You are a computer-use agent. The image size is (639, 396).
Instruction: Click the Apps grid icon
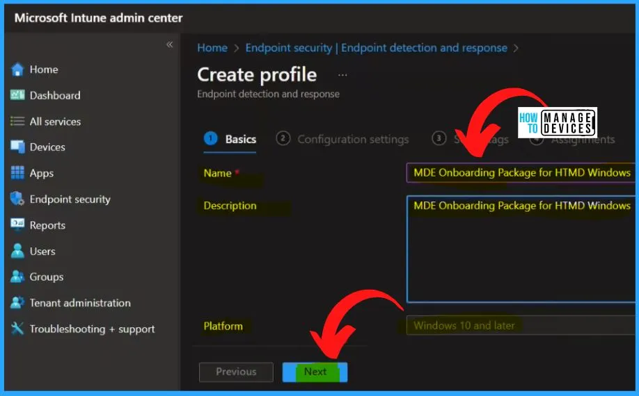pyautogui.click(x=17, y=173)
